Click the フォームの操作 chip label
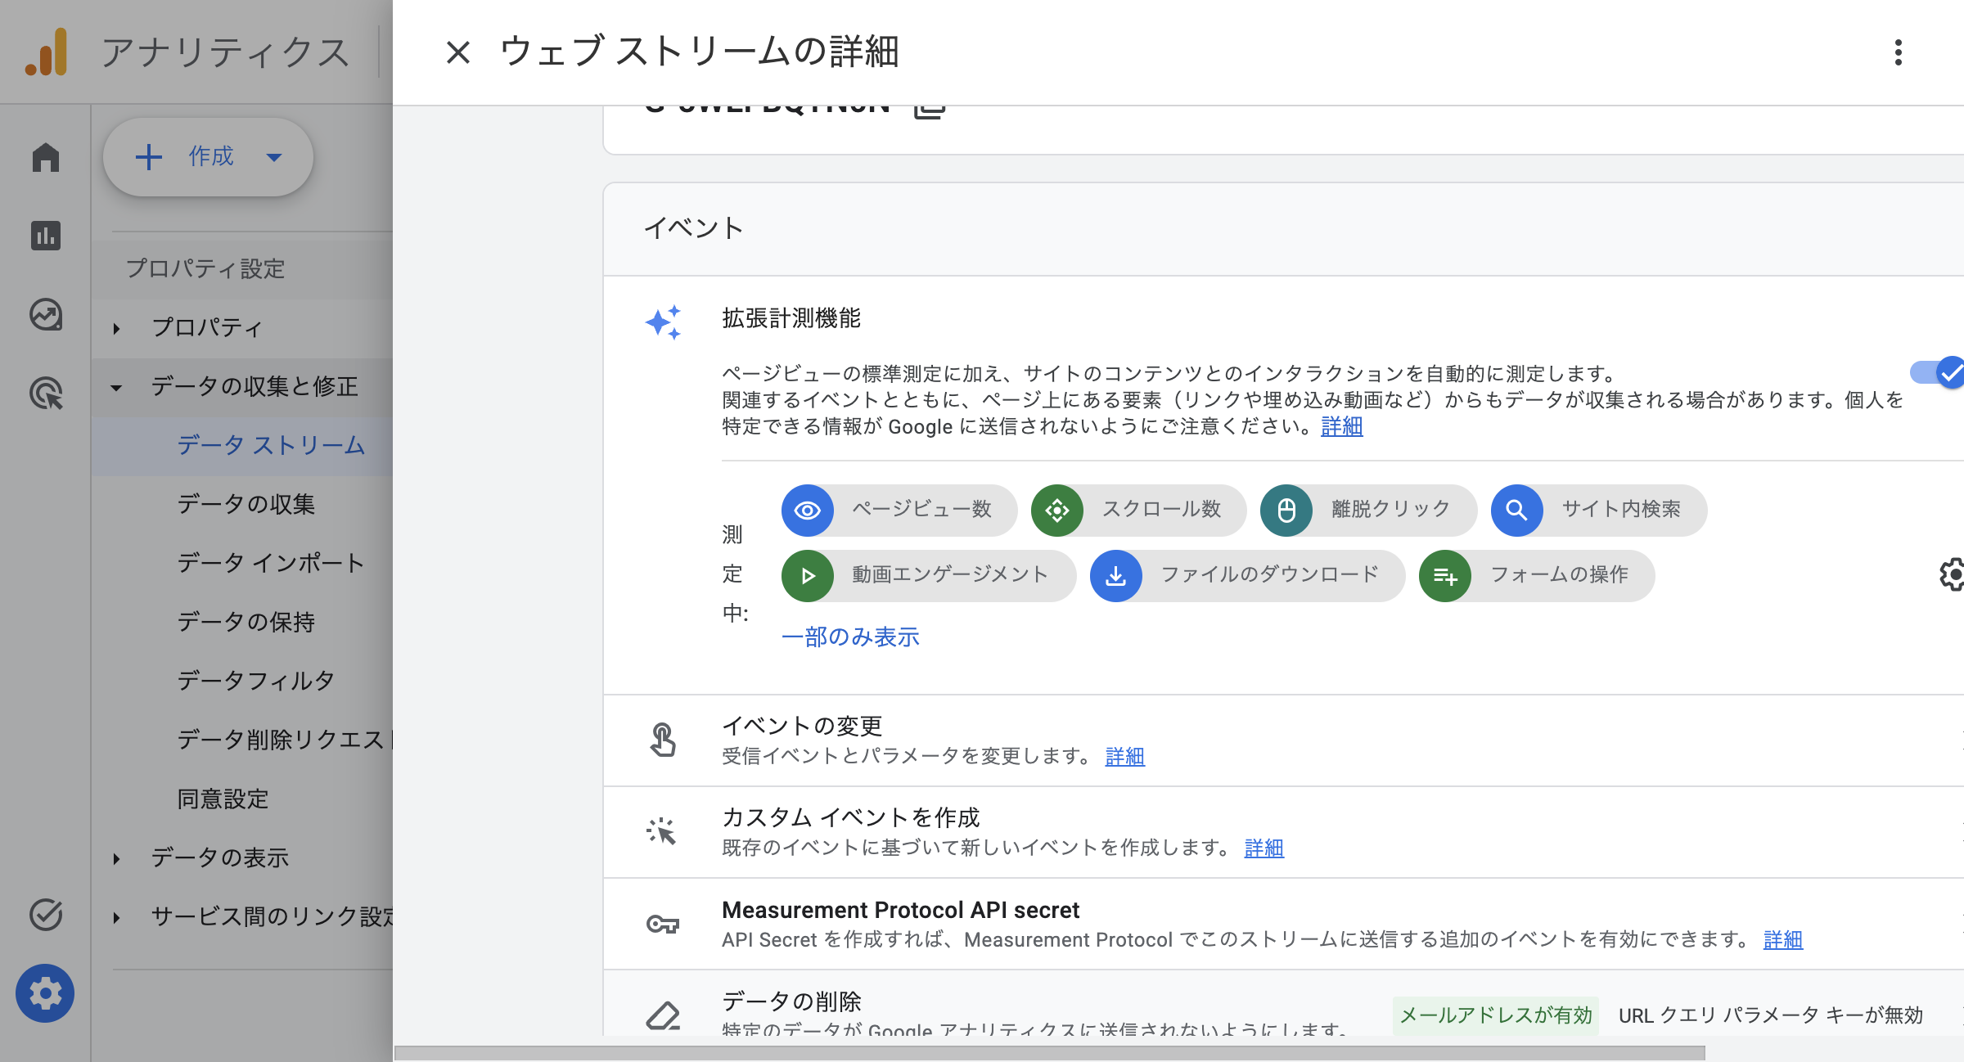This screenshot has width=1964, height=1062. point(1560,574)
